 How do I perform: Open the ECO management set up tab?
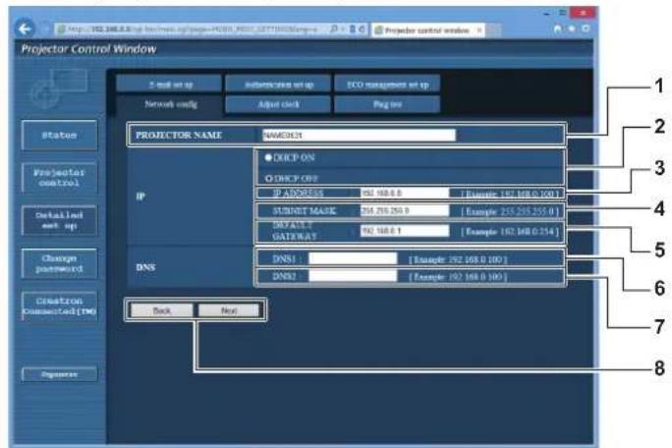click(387, 84)
